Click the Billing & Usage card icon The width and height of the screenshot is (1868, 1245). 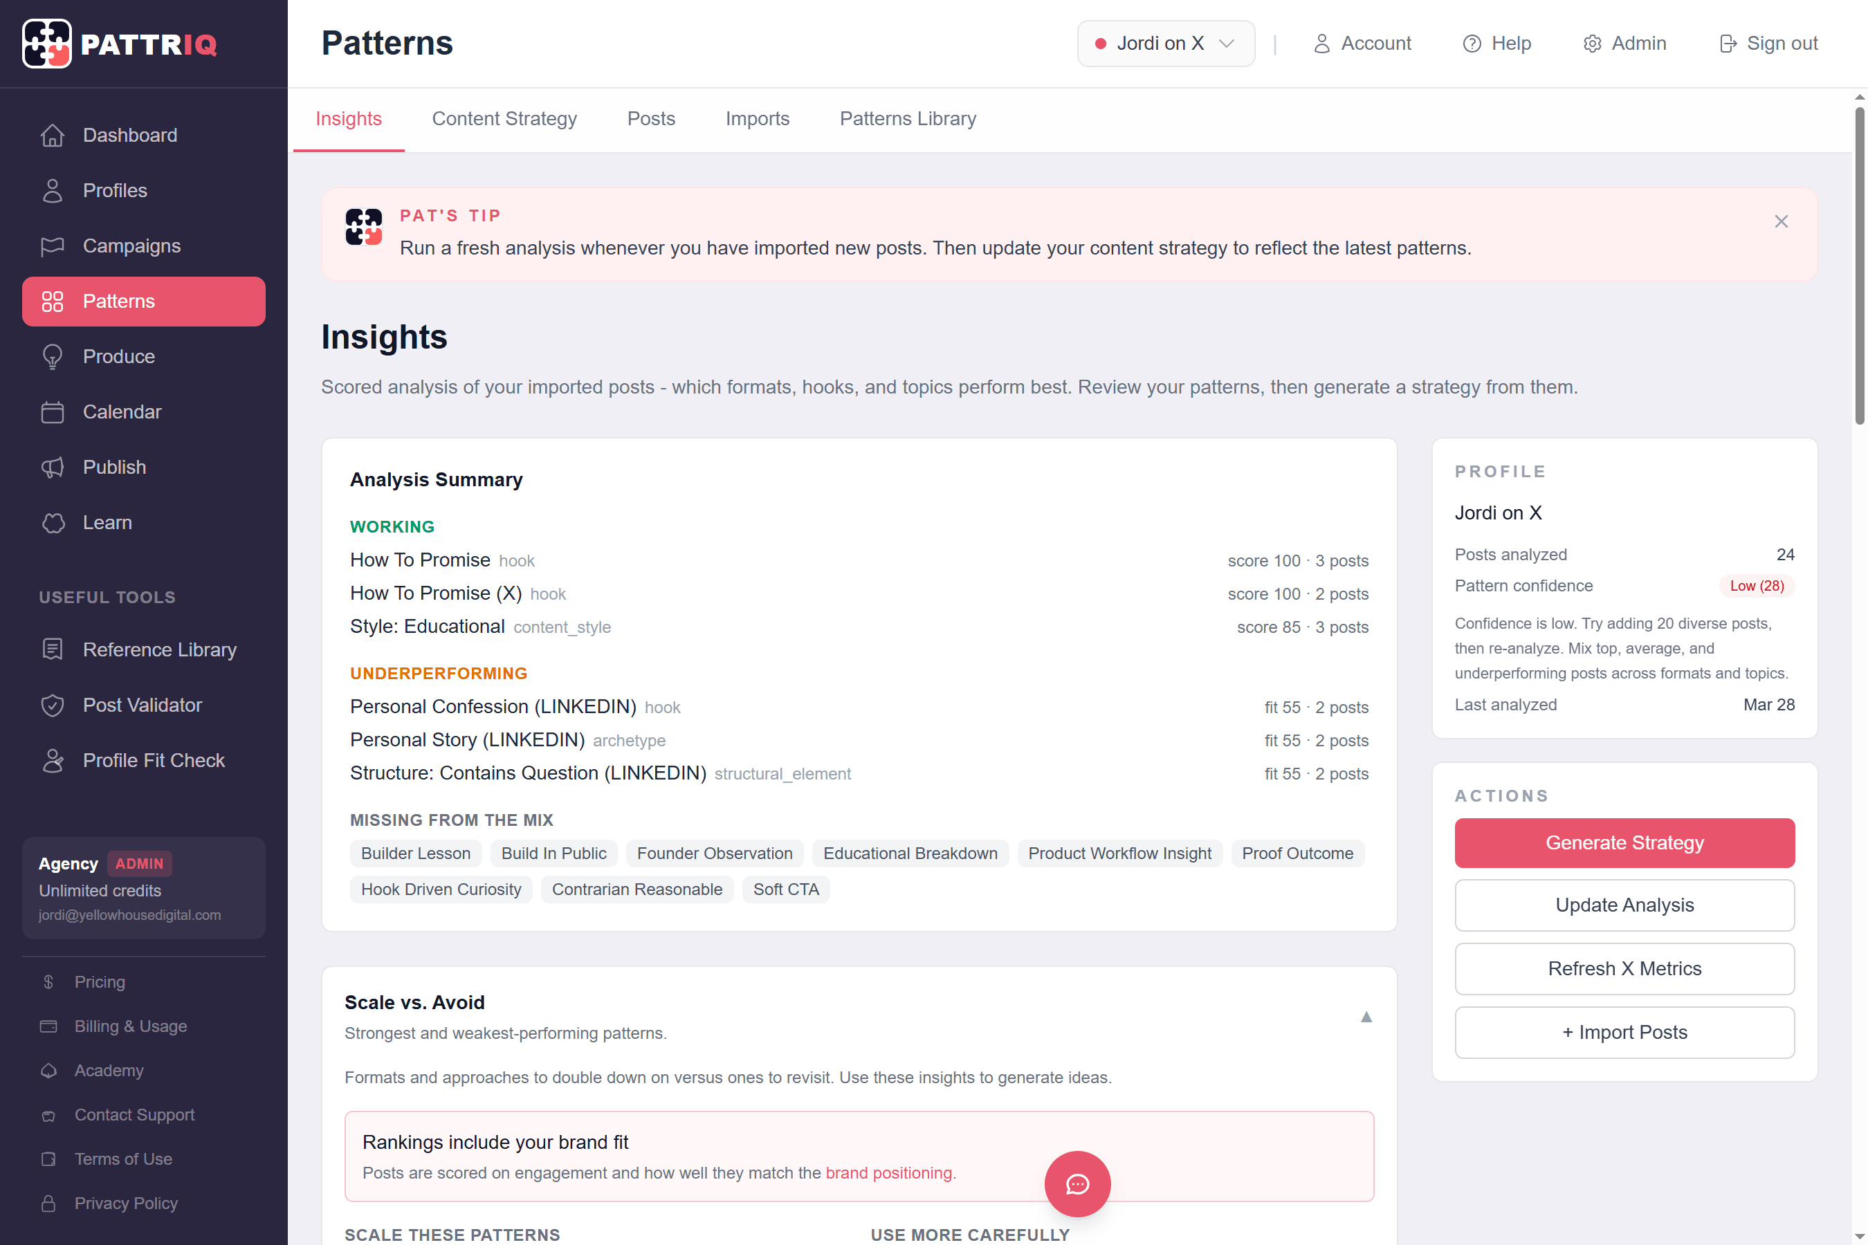(x=48, y=1026)
